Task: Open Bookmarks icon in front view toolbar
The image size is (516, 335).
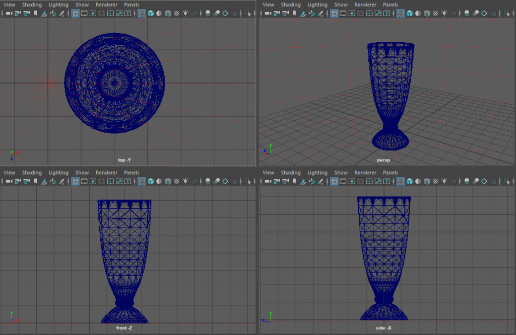Action: [x=35, y=181]
